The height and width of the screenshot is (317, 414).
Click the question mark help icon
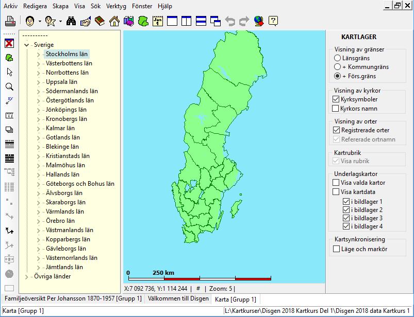pyautogui.click(x=273, y=21)
